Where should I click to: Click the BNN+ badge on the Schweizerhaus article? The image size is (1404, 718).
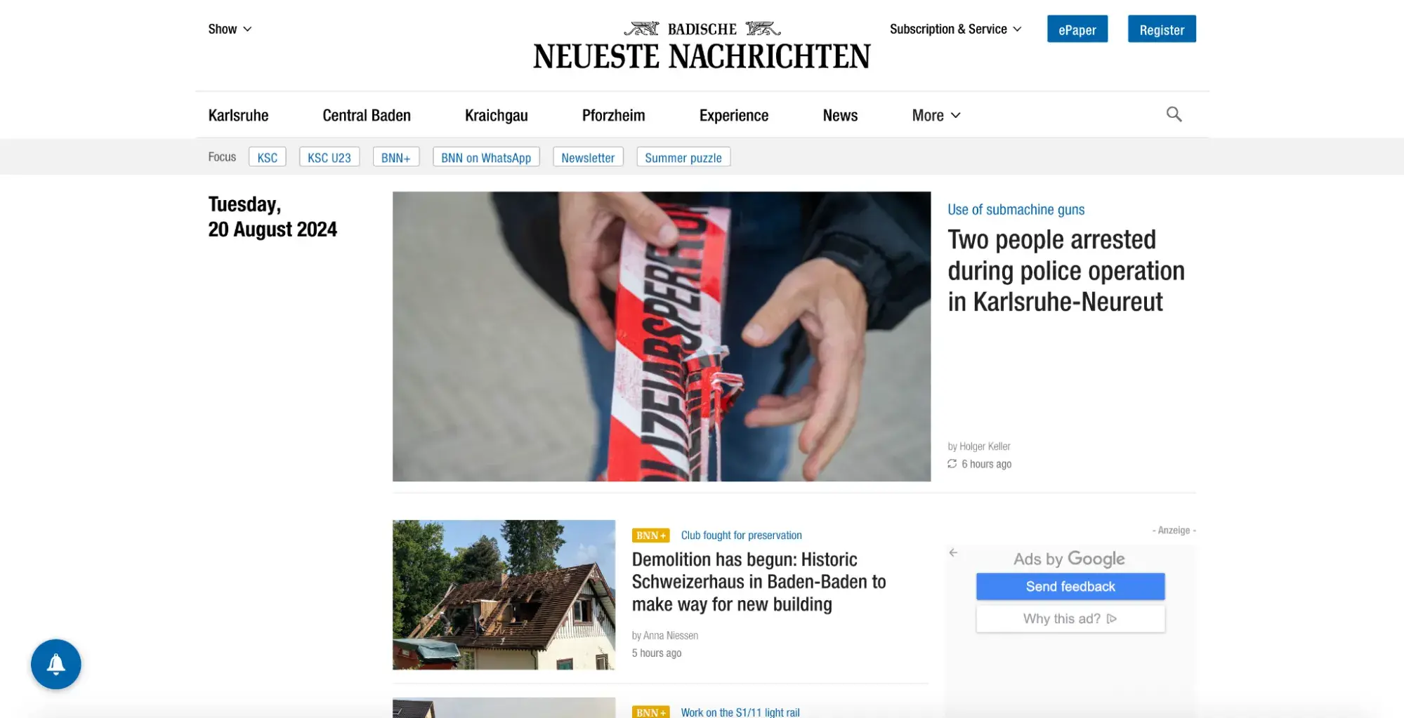650,536
